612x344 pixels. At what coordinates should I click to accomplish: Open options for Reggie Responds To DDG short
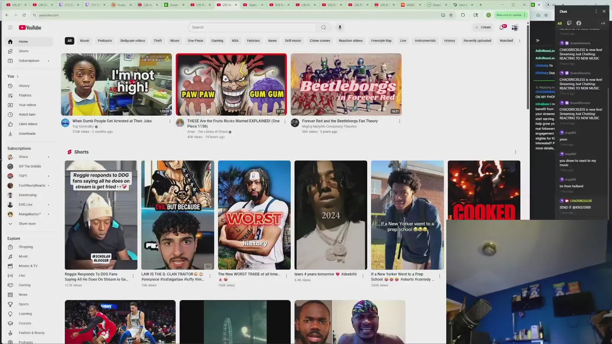point(133,276)
